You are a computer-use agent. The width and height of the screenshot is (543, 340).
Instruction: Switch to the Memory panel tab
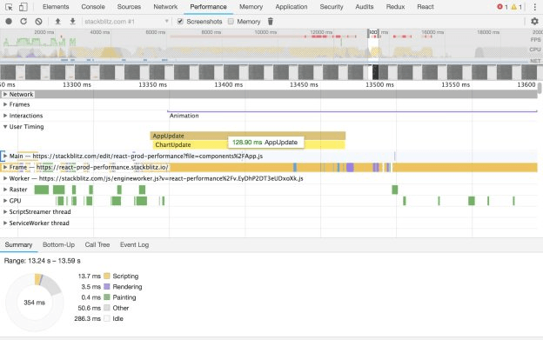click(x=251, y=7)
